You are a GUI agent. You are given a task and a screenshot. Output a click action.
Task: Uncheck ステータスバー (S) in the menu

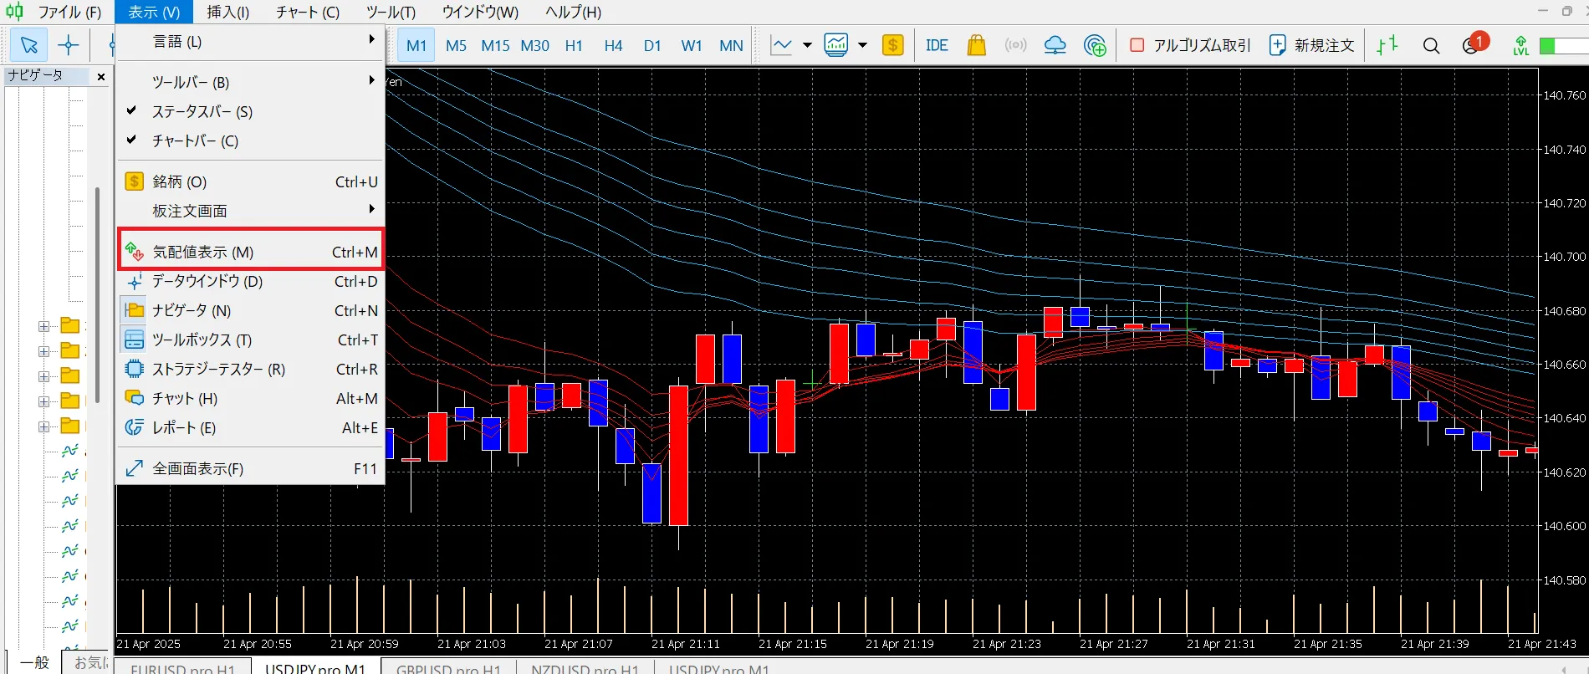point(251,111)
